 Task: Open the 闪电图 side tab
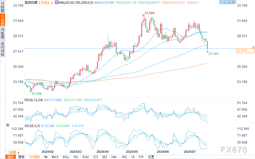[x=2, y=33]
